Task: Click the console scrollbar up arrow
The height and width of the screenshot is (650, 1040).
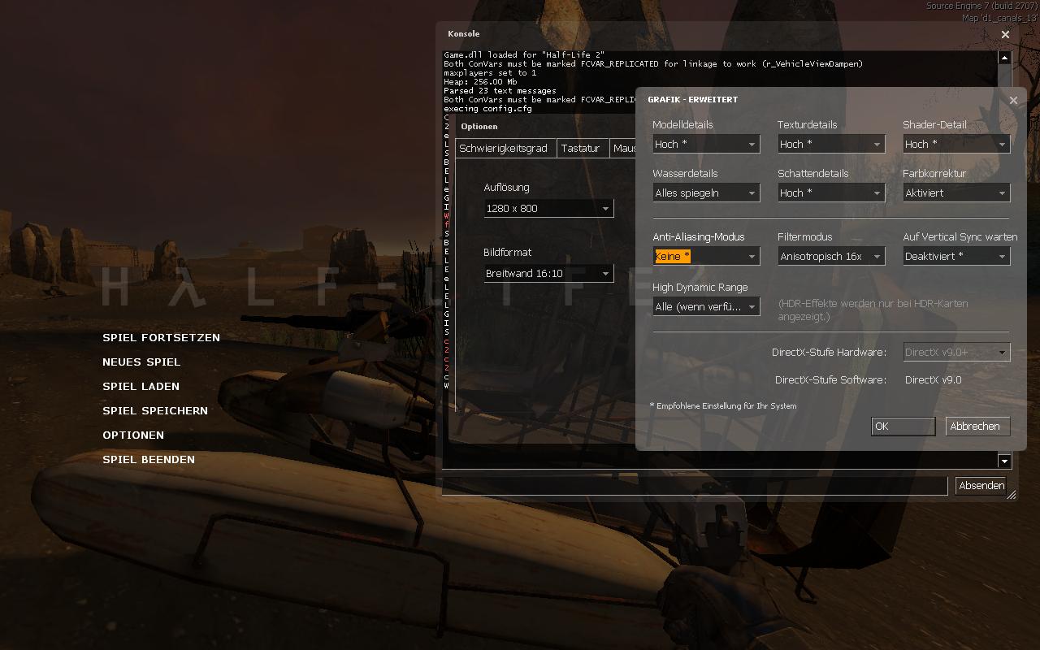Action: (1004, 58)
